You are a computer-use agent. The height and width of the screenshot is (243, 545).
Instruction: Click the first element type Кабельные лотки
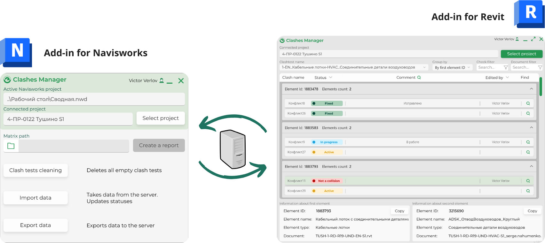pos(333,228)
